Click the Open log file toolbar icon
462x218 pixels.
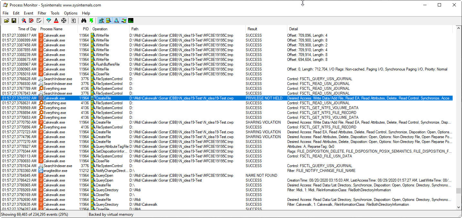[x=6, y=21]
